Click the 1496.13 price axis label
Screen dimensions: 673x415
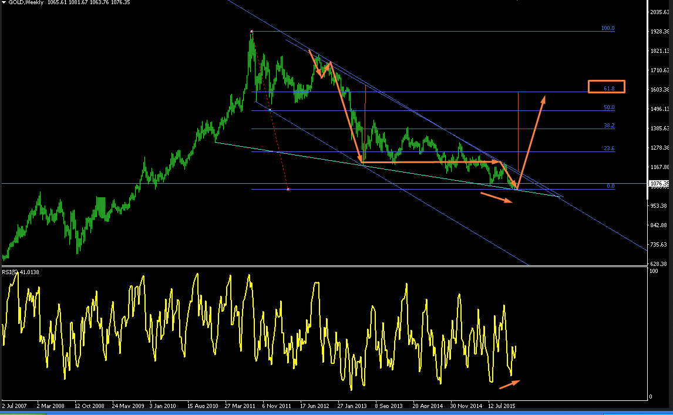click(659, 109)
